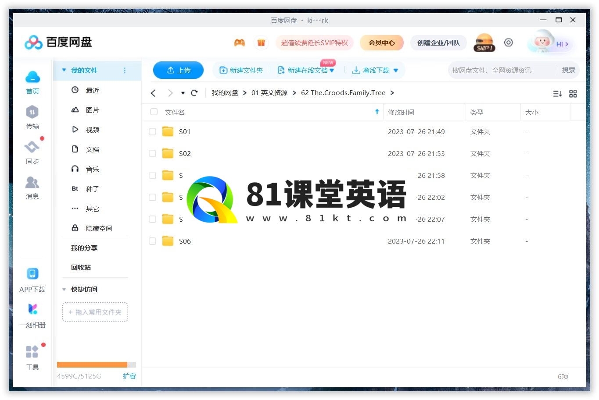Open settings via the hexagon gear icon

pyautogui.click(x=508, y=42)
